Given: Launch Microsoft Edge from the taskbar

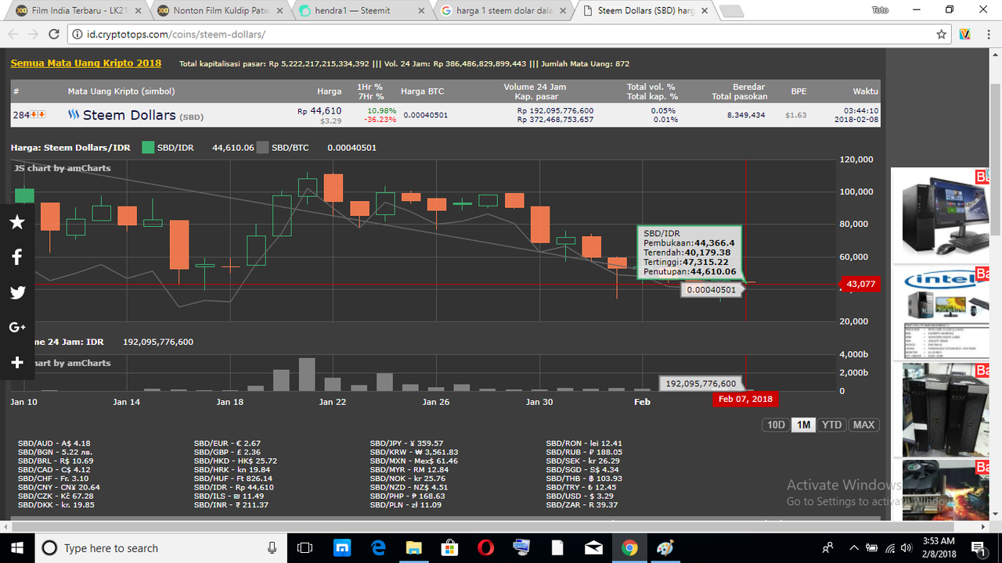Looking at the screenshot, I should click(x=378, y=548).
